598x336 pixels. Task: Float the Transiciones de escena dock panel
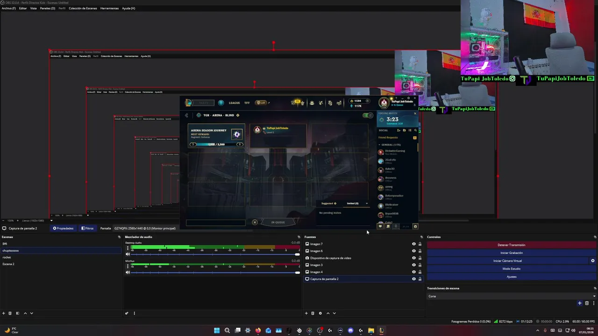pyautogui.click(x=595, y=288)
